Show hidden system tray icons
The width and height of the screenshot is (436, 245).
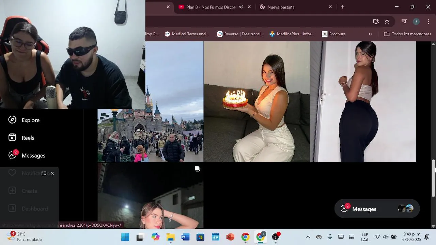click(308, 237)
